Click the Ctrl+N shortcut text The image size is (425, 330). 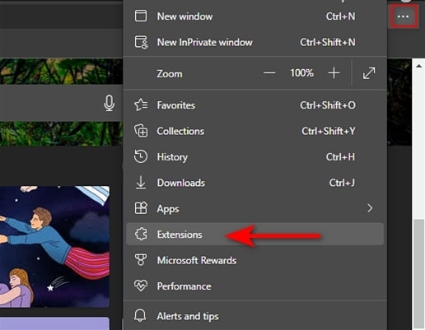[x=340, y=16]
